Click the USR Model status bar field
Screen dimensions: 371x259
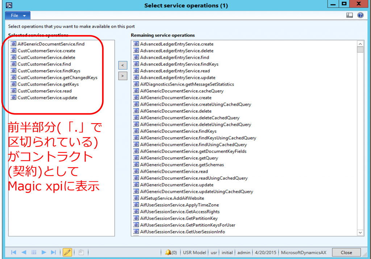click(194, 252)
